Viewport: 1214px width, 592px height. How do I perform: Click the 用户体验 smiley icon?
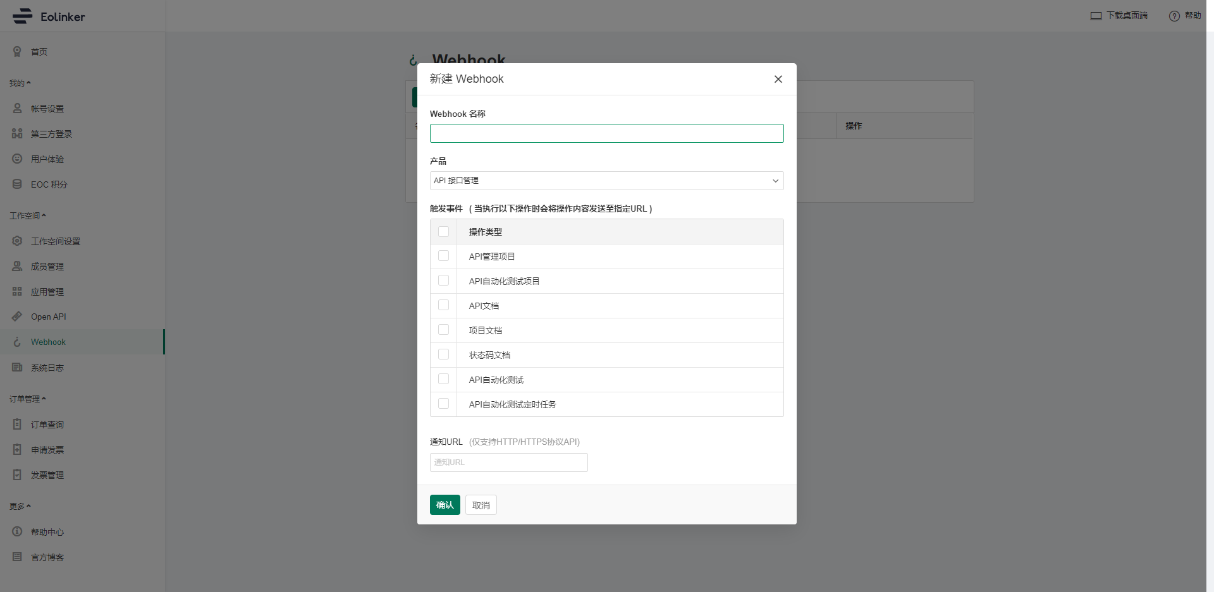point(17,159)
